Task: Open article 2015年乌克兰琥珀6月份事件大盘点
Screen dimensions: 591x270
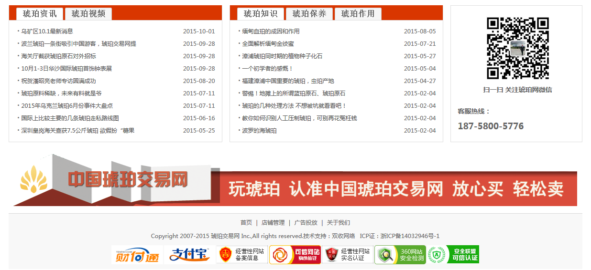Action: 67,106
